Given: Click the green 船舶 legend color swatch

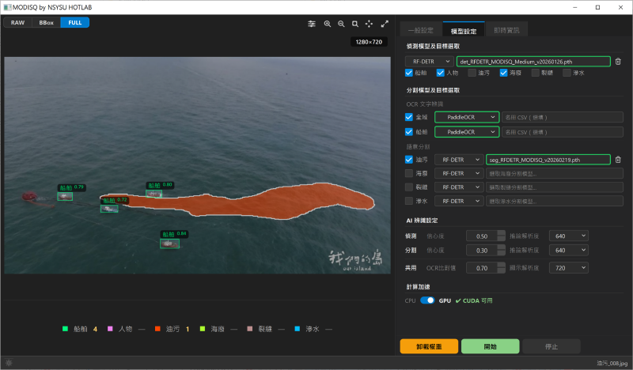Looking at the screenshot, I should [x=65, y=329].
